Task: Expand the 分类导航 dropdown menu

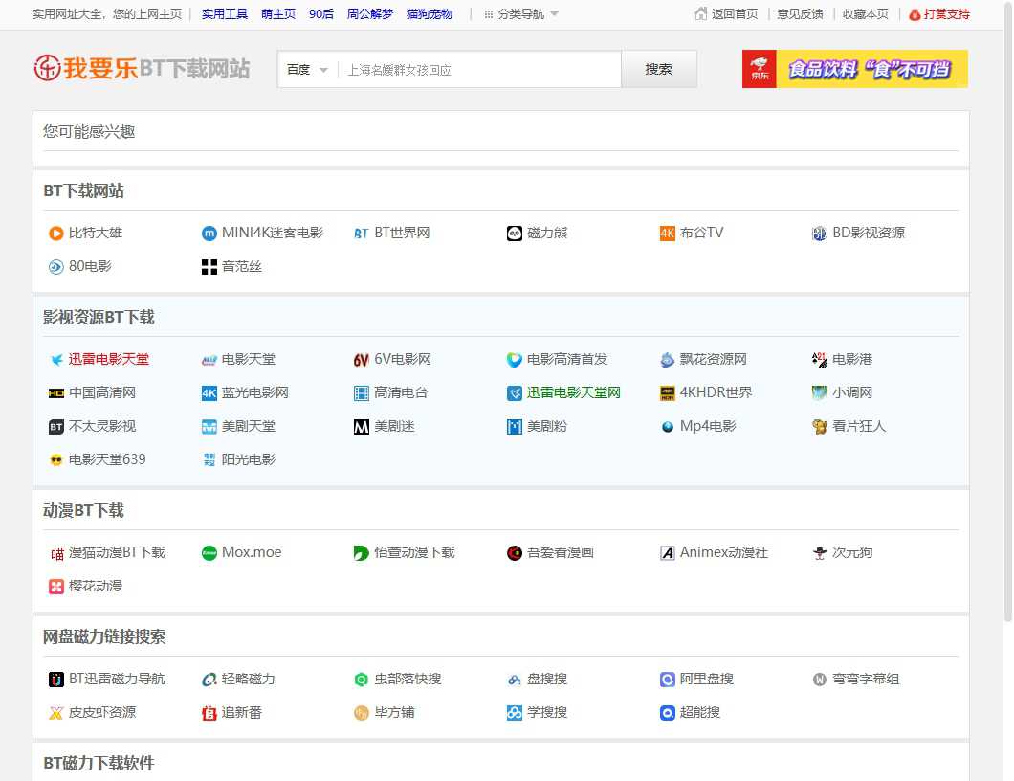Action: 521,14
